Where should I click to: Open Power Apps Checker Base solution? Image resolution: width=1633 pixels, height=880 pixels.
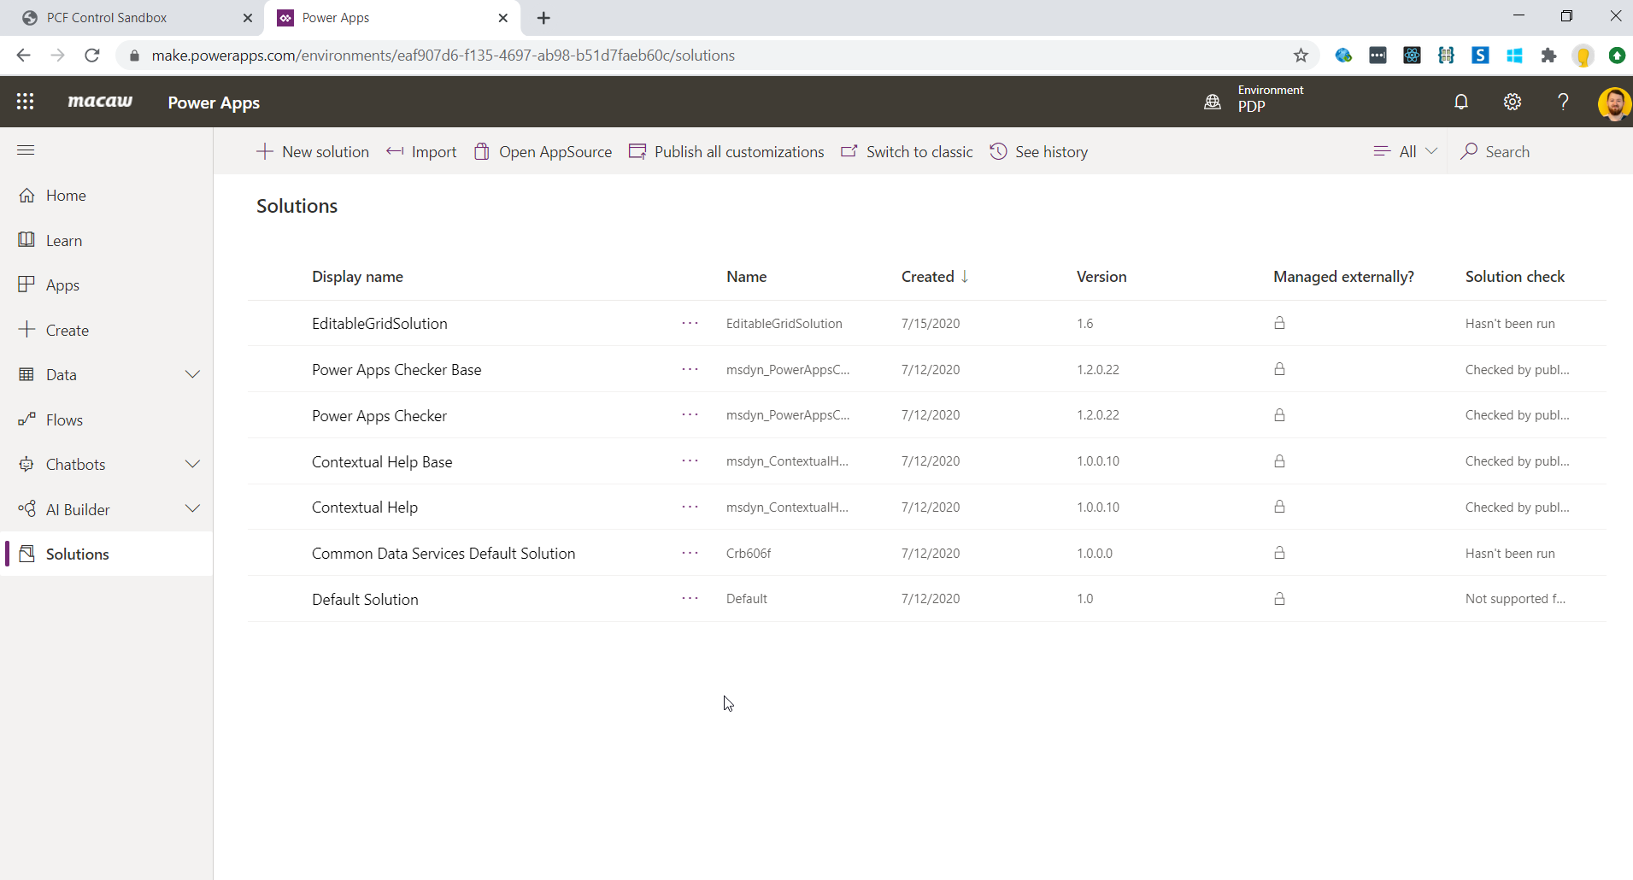coord(397,370)
